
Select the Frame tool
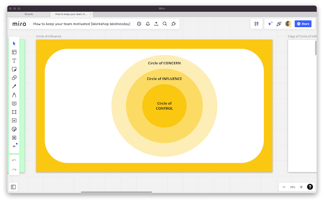click(14, 112)
